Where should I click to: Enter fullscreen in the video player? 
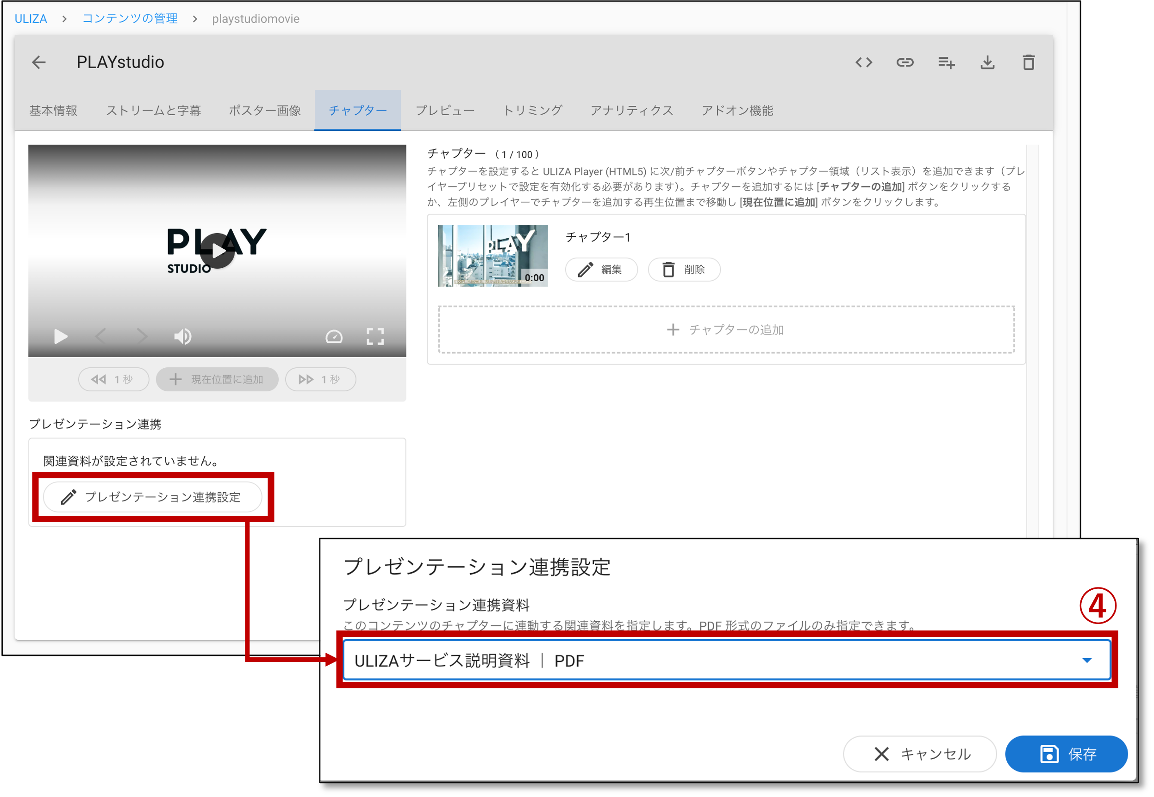(375, 337)
